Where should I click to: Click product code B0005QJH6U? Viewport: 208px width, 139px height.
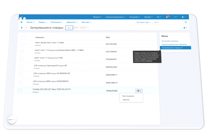[111, 67]
